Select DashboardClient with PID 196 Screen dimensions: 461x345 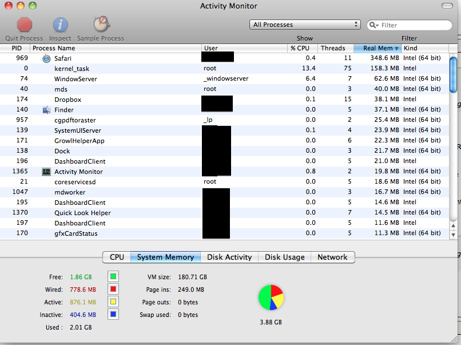(x=225, y=161)
